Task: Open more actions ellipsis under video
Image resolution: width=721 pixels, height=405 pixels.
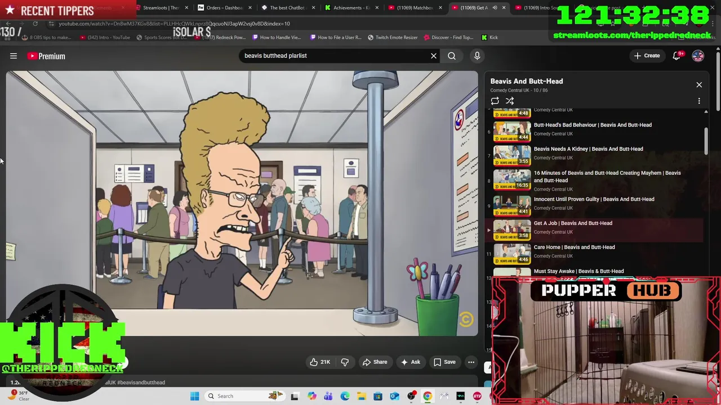Action: 471,362
